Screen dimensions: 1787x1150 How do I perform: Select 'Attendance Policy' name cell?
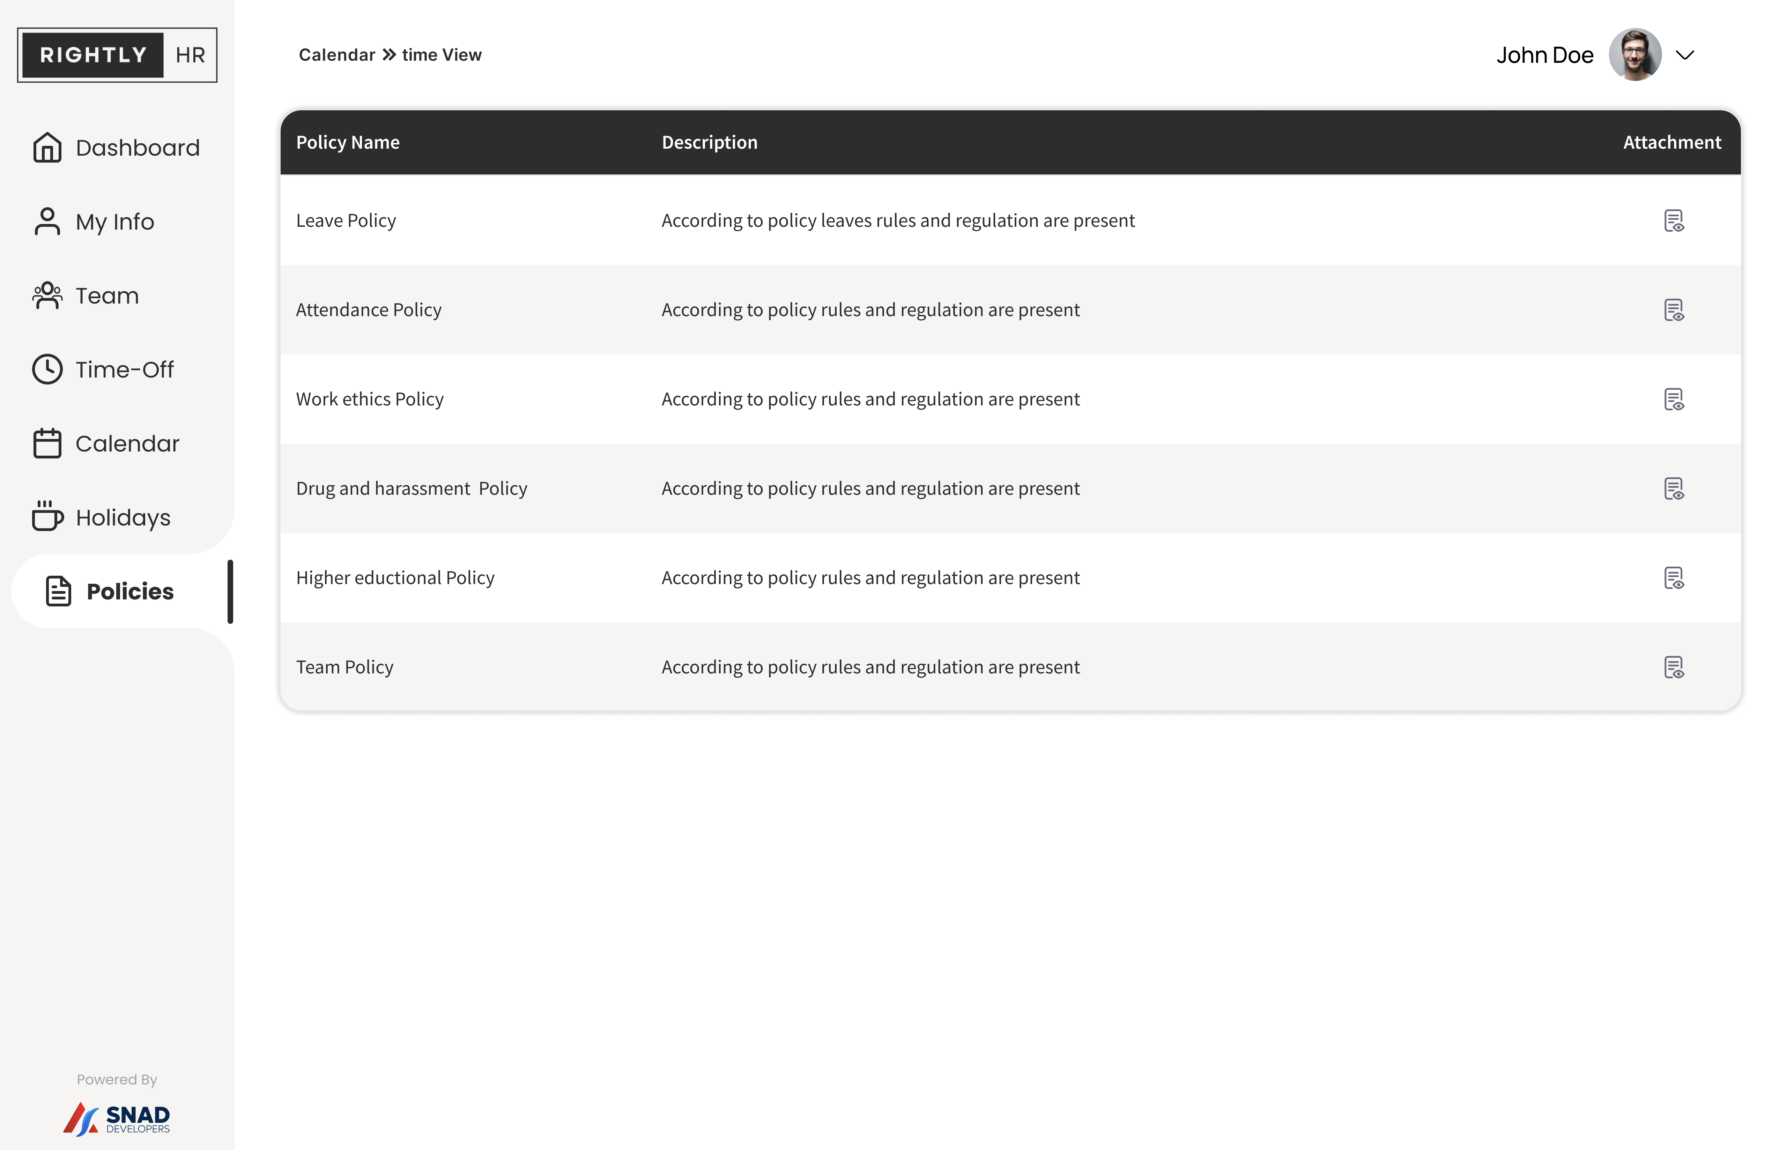click(368, 309)
